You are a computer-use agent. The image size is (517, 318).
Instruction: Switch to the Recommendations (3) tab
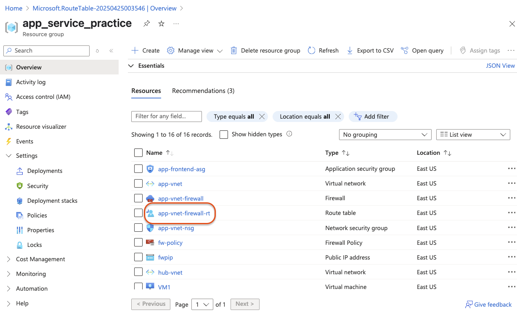pyautogui.click(x=203, y=91)
